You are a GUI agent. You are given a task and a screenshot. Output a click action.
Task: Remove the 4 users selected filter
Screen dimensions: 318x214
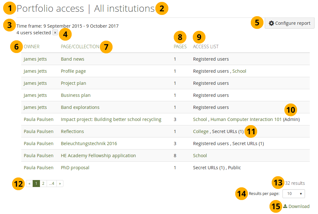coord(55,33)
